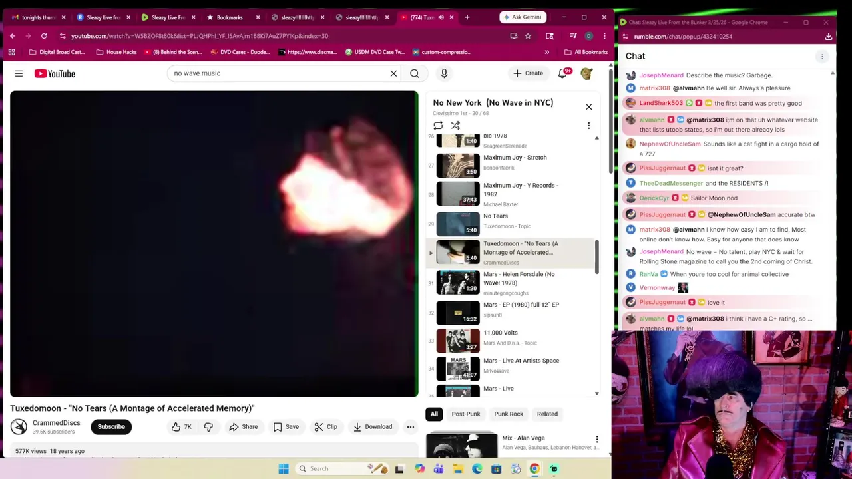Viewport: 852px width, 479px height.
Task: Open playlist options three-dot menu
Action: tap(588, 126)
